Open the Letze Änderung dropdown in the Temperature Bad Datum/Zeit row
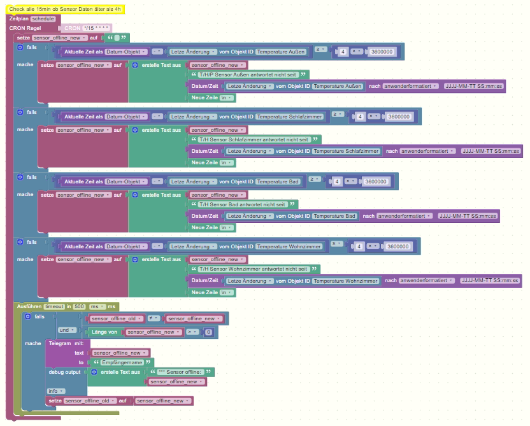Screen dimensions: 530x426 point(249,216)
